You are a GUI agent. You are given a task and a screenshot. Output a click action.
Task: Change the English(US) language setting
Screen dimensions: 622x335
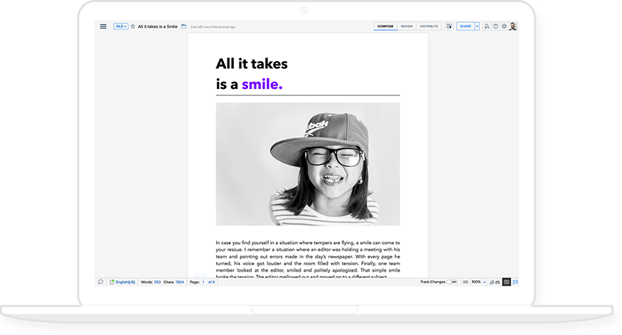(x=125, y=282)
